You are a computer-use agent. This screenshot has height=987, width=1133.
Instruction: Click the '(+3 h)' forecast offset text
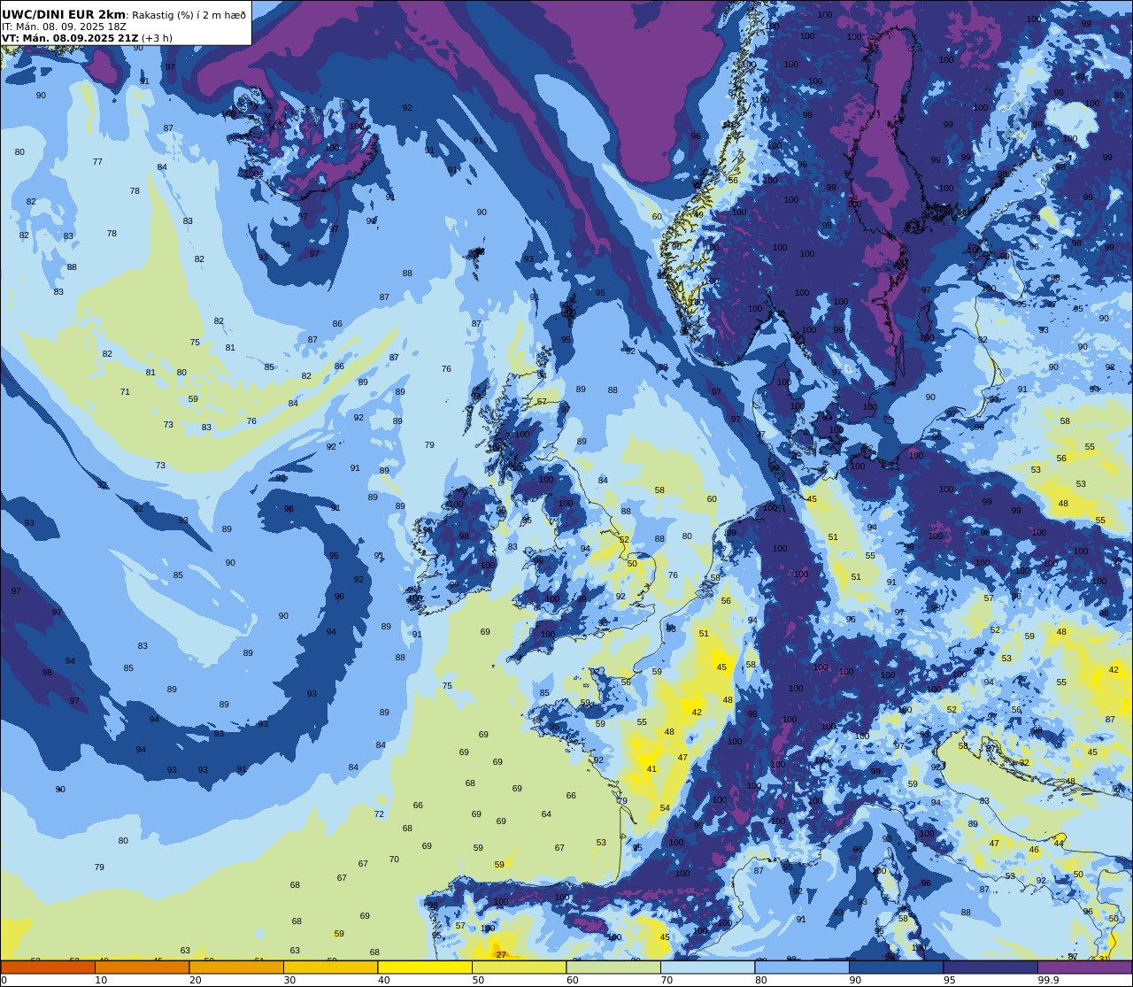coord(158,38)
